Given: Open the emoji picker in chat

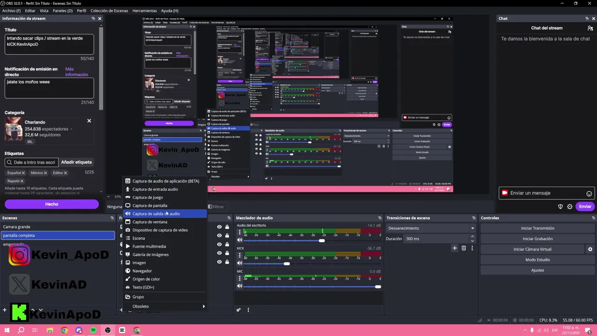Looking at the screenshot, I should [x=589, y=193].
